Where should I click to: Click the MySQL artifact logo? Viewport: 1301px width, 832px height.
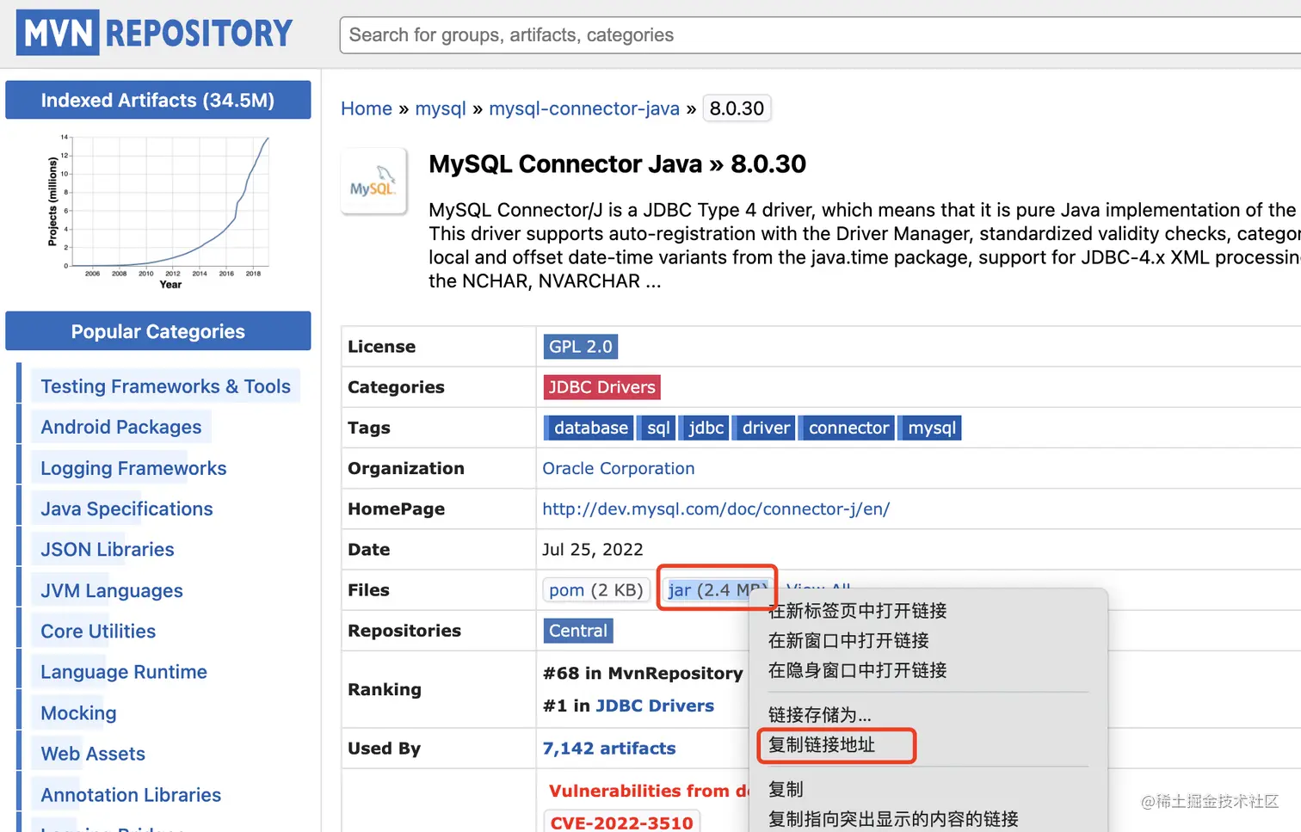373,182
